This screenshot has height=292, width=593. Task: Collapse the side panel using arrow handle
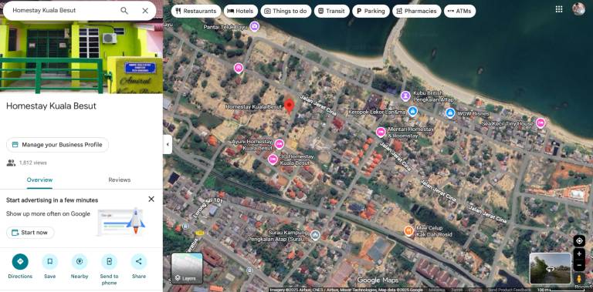coord(168,145)
